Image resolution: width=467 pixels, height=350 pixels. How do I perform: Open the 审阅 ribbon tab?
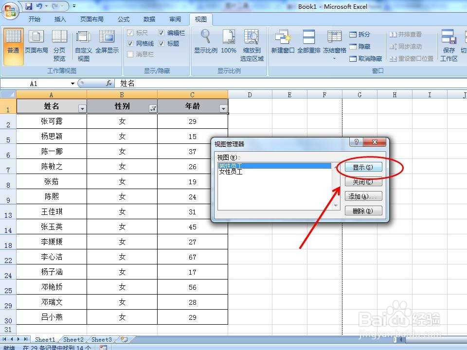pos(175,19)
